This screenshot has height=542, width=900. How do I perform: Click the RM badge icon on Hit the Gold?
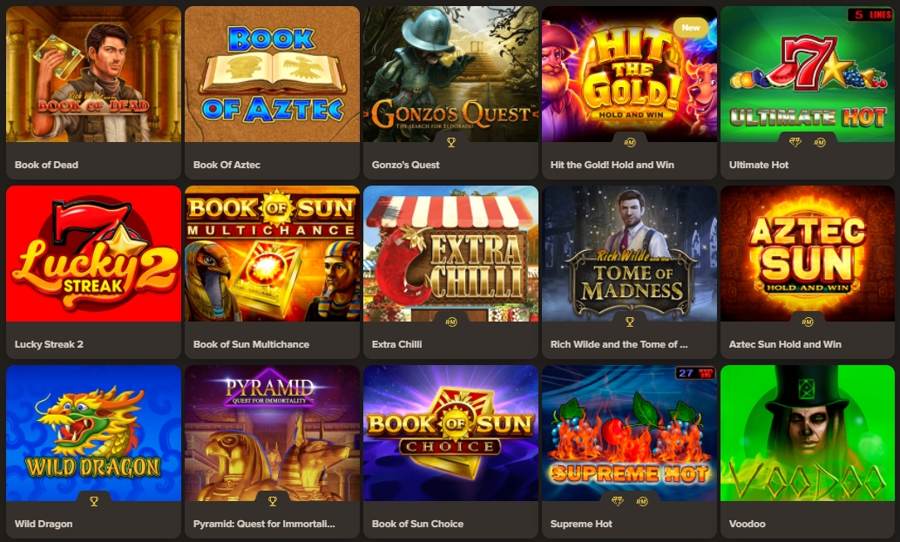click(630, 142)
